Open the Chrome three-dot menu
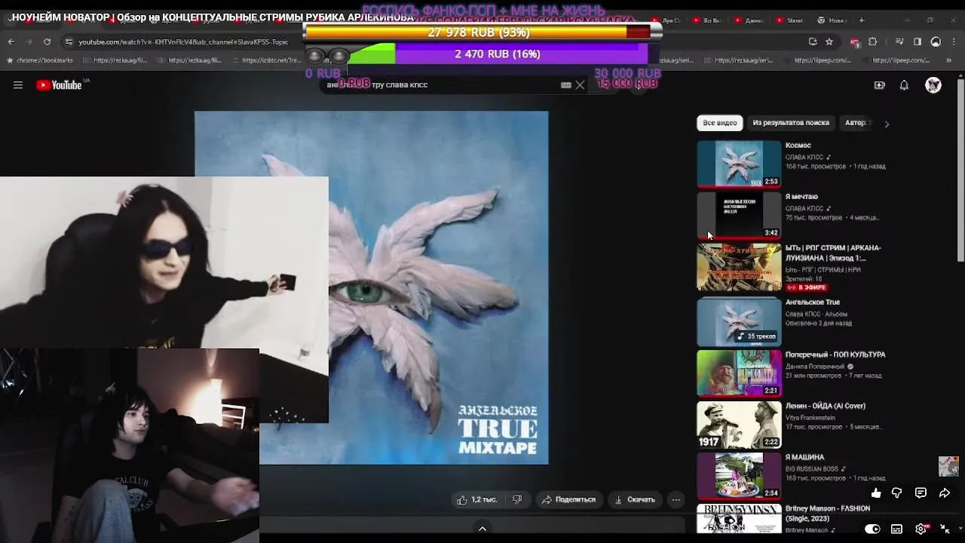 pyautogui.click(x=953, y=41)
